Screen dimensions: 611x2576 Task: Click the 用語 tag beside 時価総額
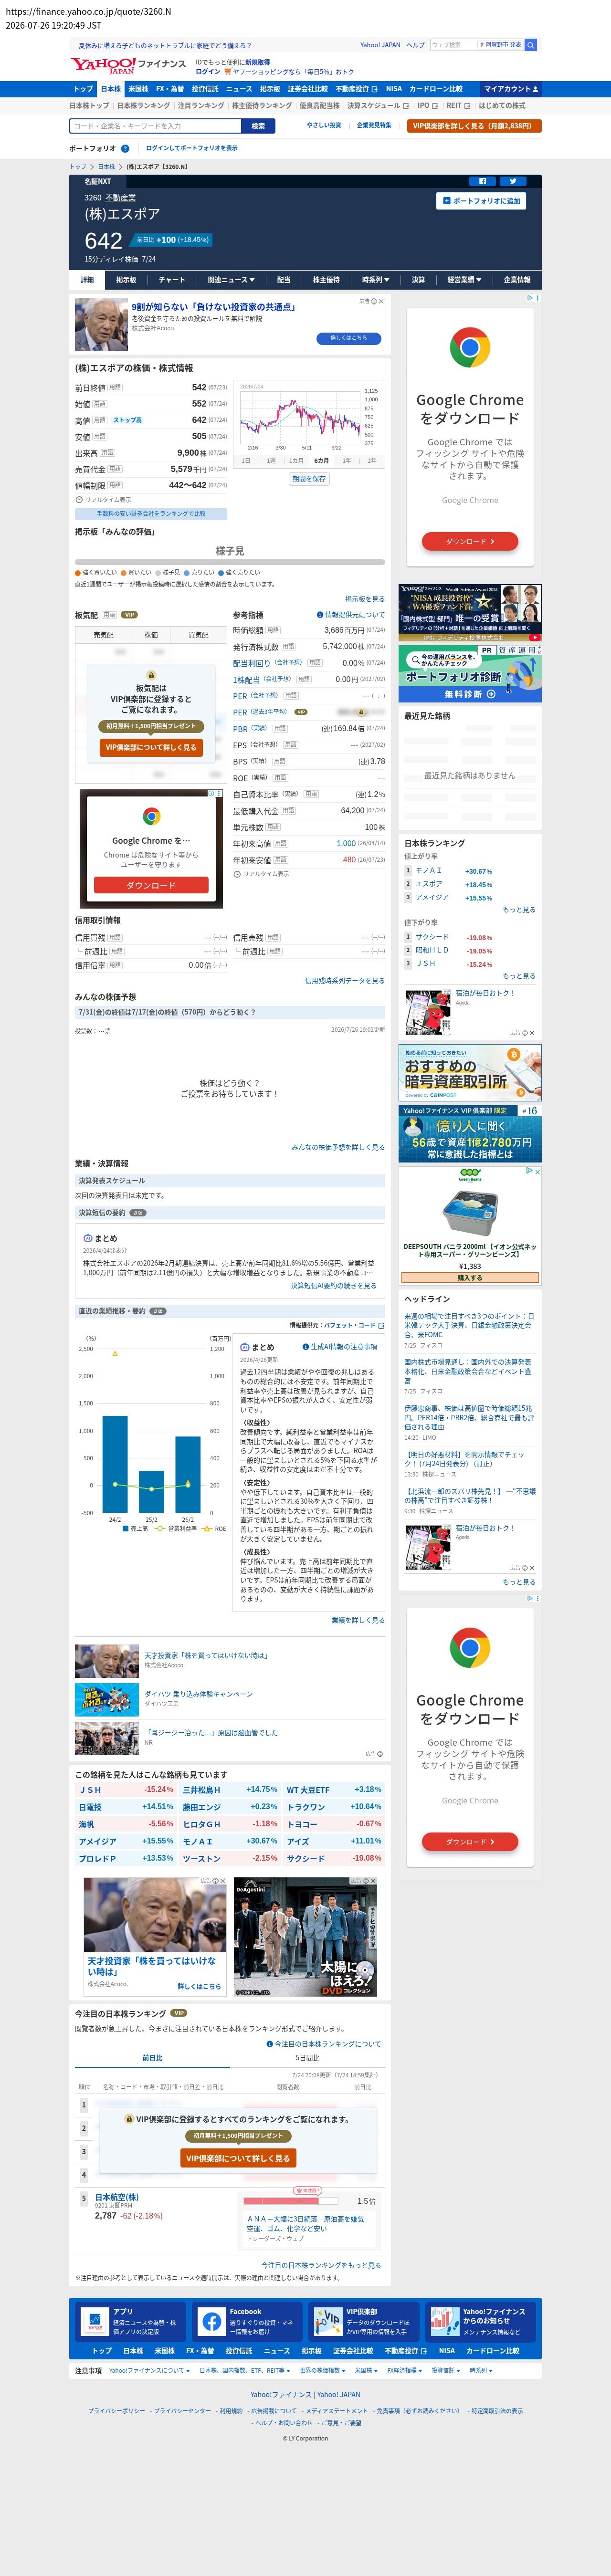point(273,630)
